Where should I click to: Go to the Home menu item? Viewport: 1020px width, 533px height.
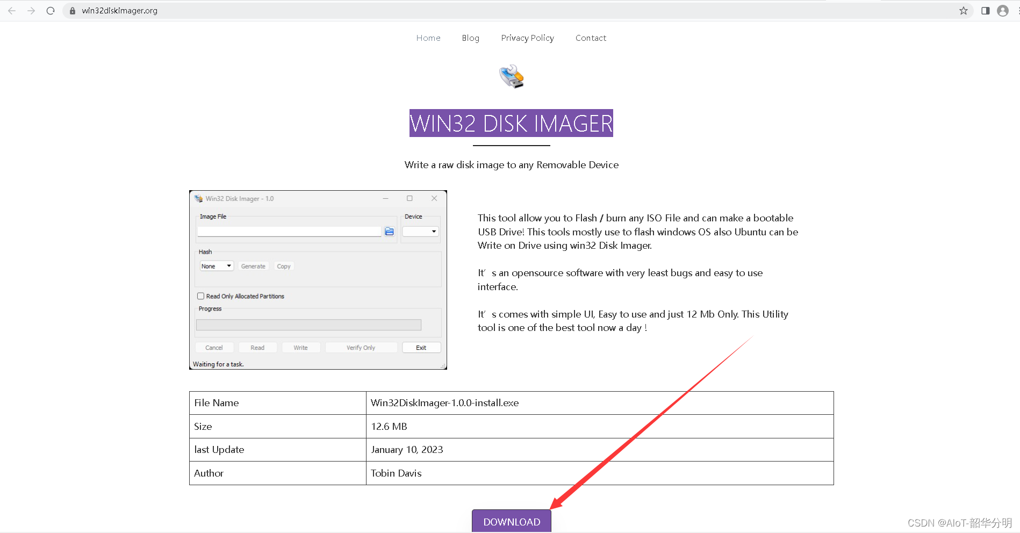[x=428, y=38]
